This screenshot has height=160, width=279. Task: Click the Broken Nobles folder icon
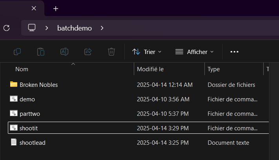[14, 84]
